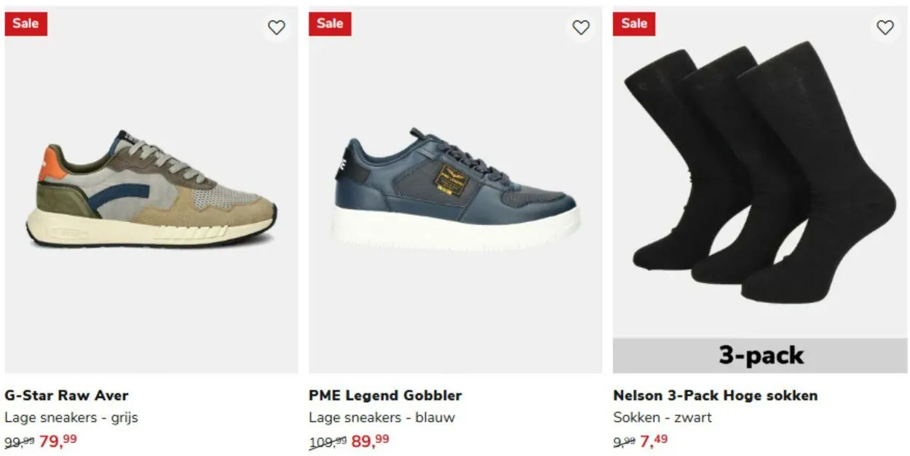The image size is (910, 456).
Task: Click the crossed-out 109,99 price
Action: click(328, 441)
